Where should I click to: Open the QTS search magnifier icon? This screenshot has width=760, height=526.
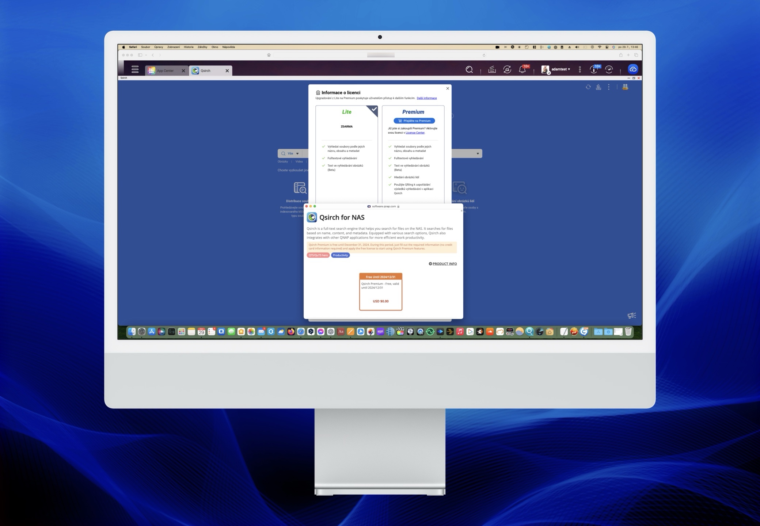(x=469, y=69)
